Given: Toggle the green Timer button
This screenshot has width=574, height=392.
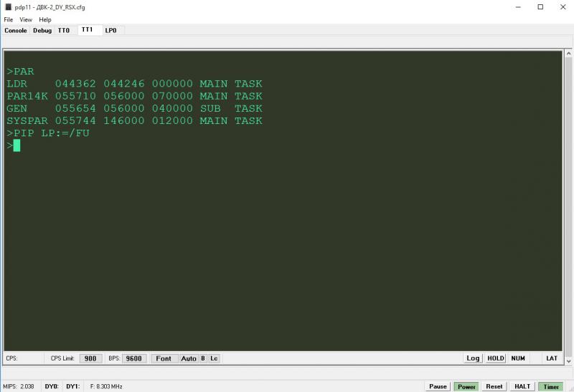Looking at the screenshot, I should (551, 386).
